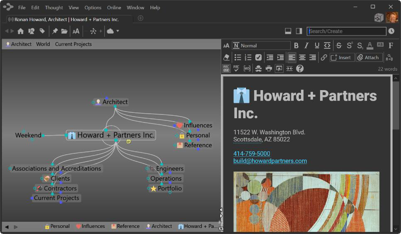Image resolution: width=401 pixels, height=234 pixels.
Task: Click the print notes icon
Action: pyautogui.click(x=269, y=69)
